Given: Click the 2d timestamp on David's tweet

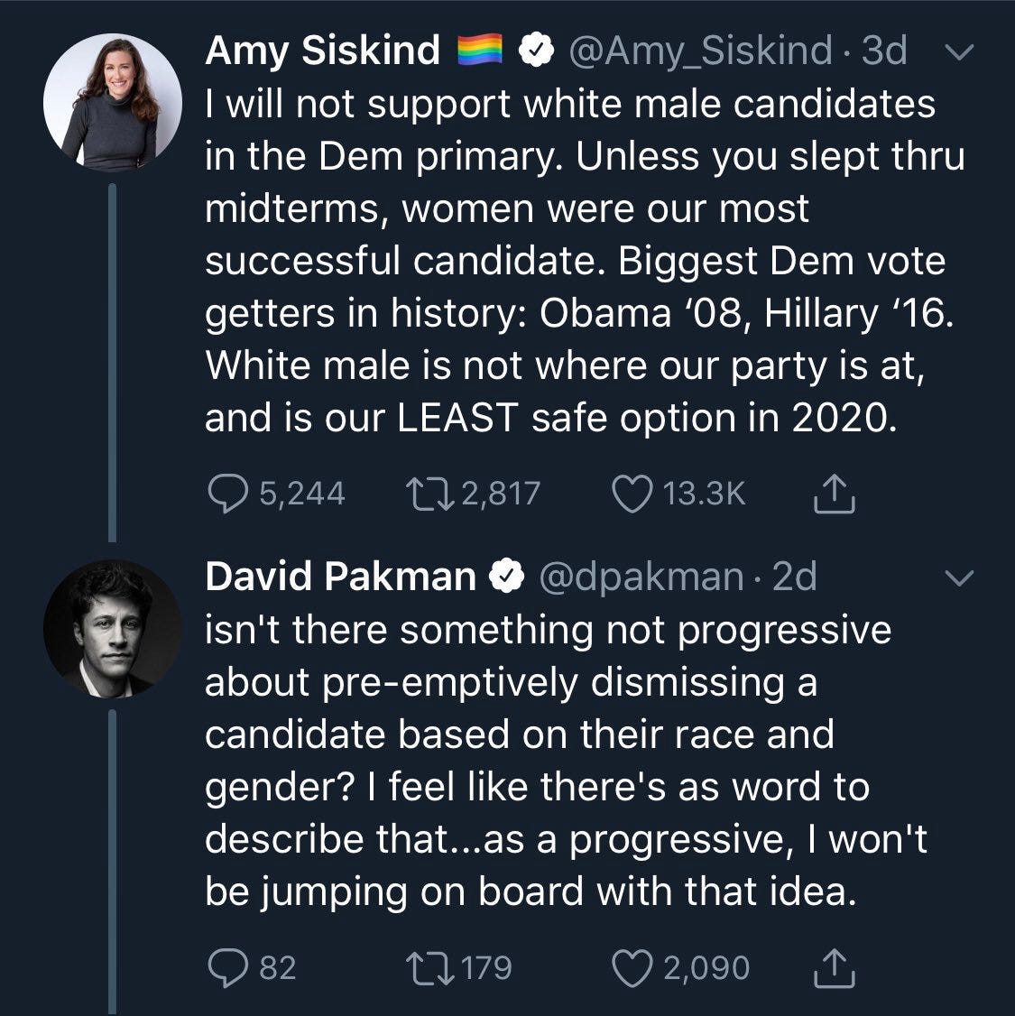Looking at the screenshot, I should click(795, 577).
